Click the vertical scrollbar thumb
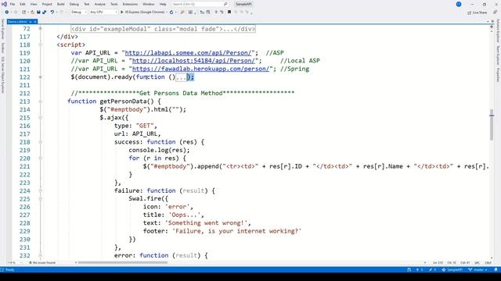 pos(492,125)
